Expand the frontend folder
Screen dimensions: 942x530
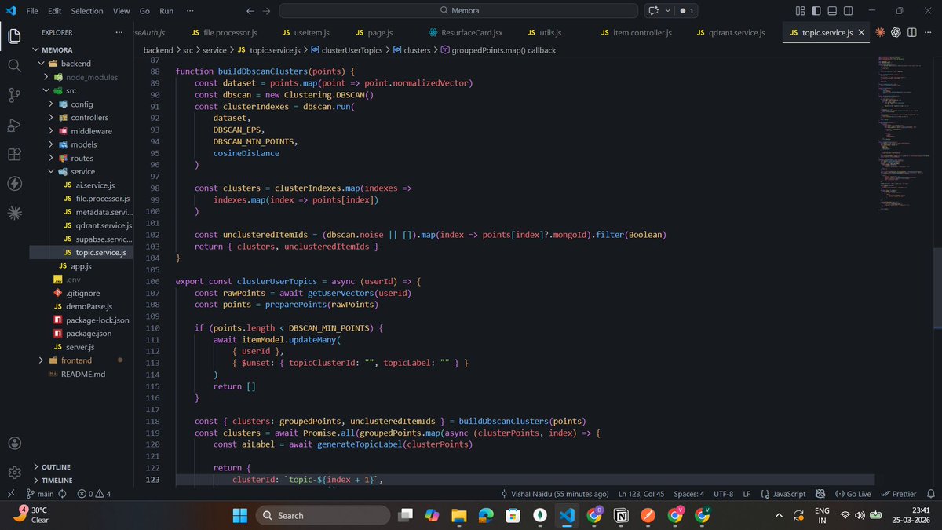[x=42, y=360]
